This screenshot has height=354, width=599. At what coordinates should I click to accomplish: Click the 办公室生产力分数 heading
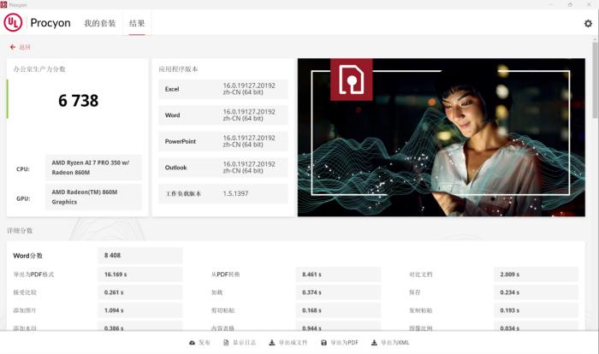point(39,69)
